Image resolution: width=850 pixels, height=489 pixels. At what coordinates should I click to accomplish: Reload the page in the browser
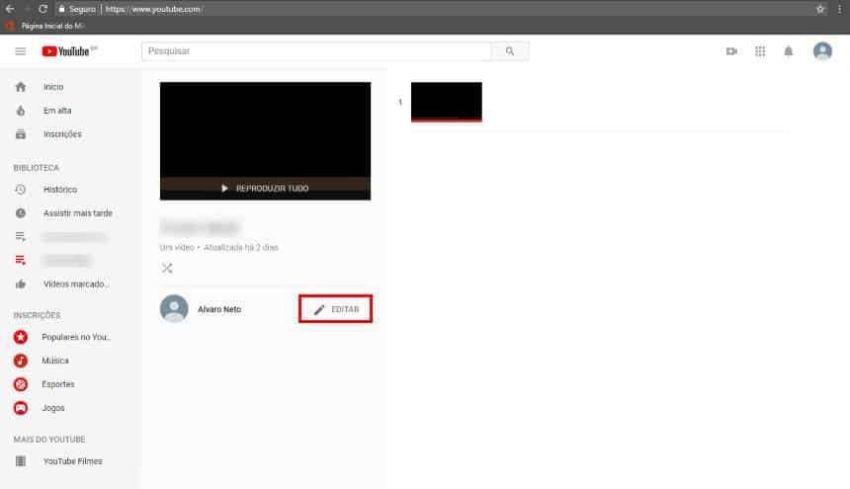(x=42, y=9)
